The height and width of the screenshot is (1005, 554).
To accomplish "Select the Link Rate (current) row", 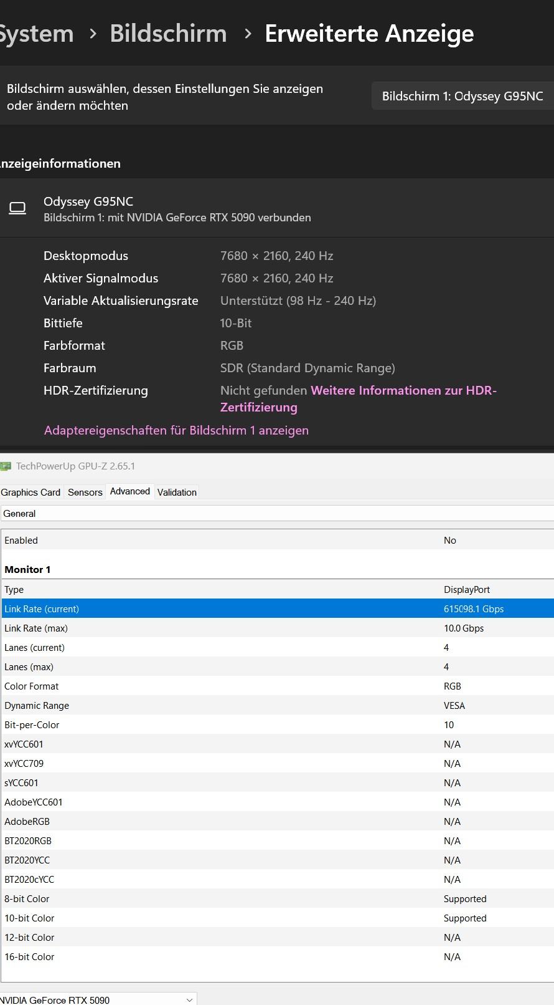I will pyautogui.click(x=277, y=608).
